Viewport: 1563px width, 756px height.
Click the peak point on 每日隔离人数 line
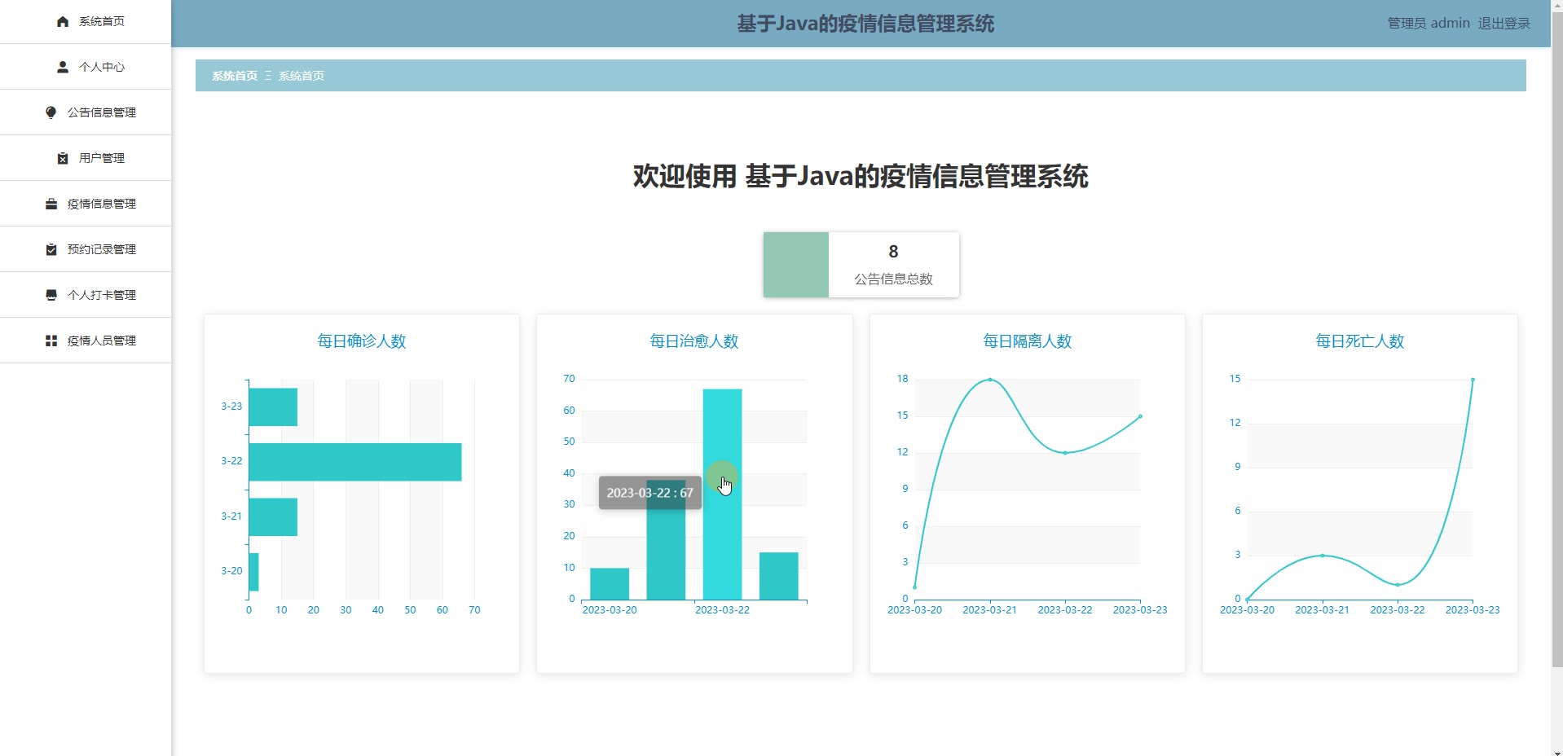(x=989, y=380)
